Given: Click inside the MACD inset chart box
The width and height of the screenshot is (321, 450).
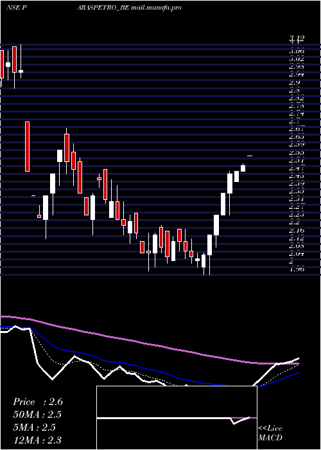Looking at the screenshot, I should point(177,418).
